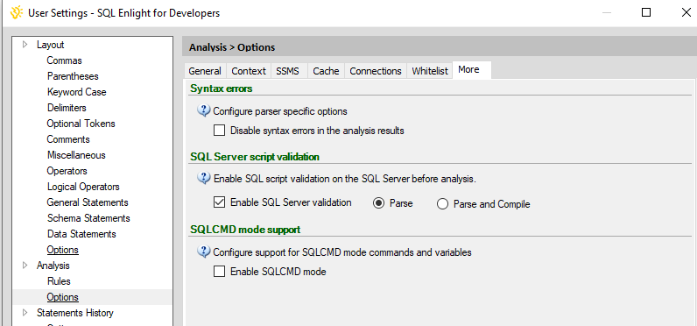
Task: Select Statements History tree item
Action: [x=75, y=312]
